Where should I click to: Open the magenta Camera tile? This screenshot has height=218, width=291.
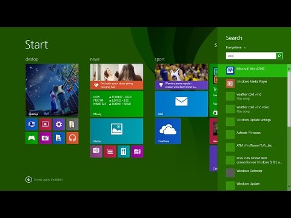(x=45, y=138)
